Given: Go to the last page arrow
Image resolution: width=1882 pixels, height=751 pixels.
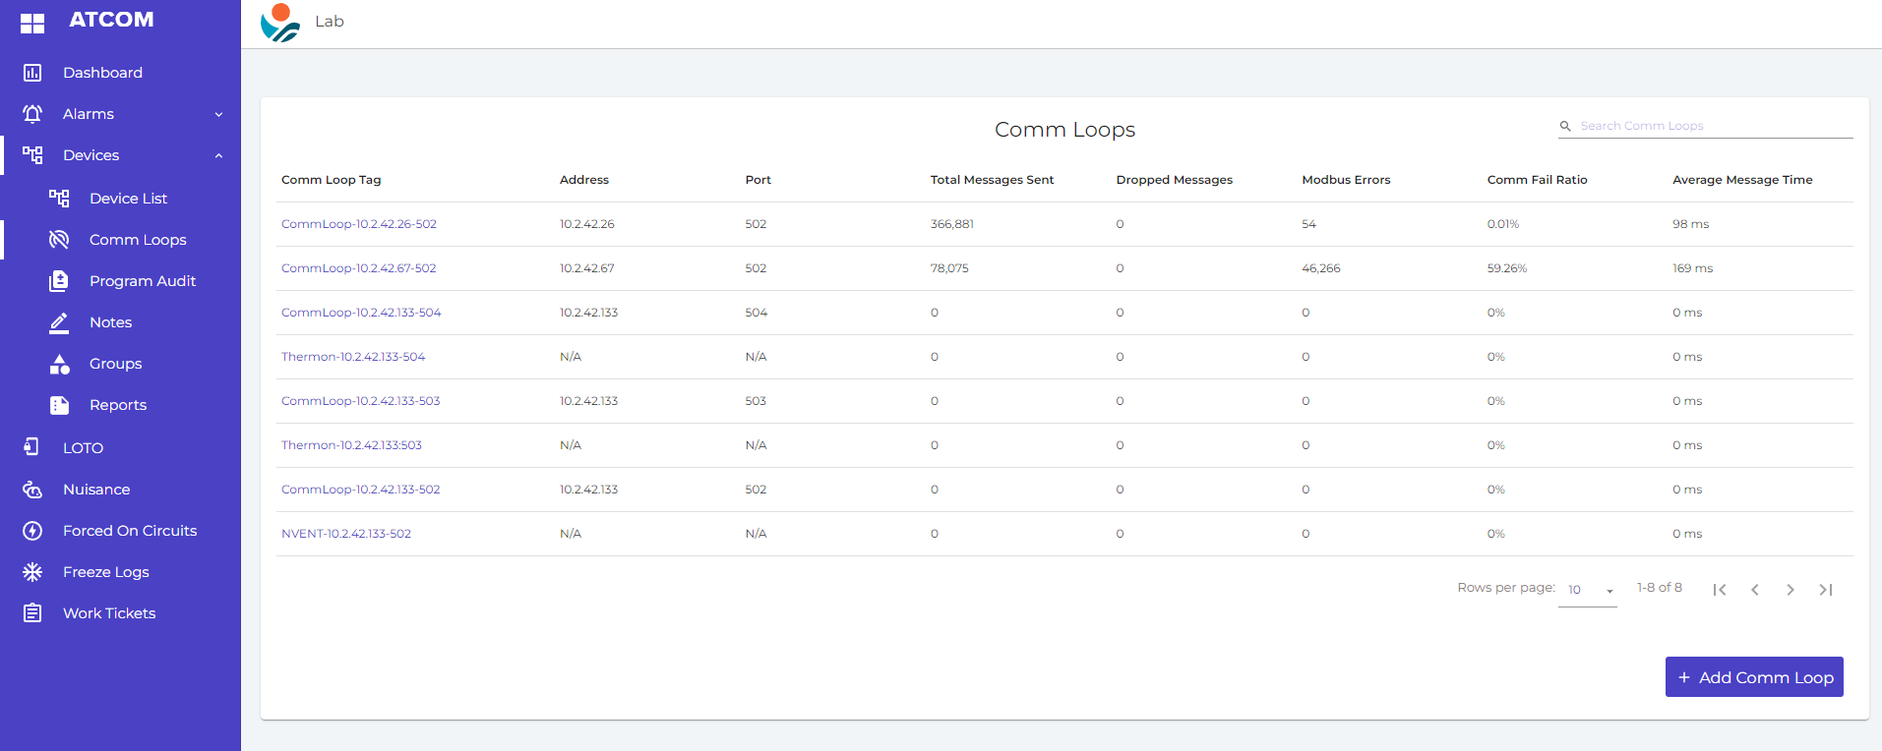Looking at the screenshot, I should [1826, 590].
